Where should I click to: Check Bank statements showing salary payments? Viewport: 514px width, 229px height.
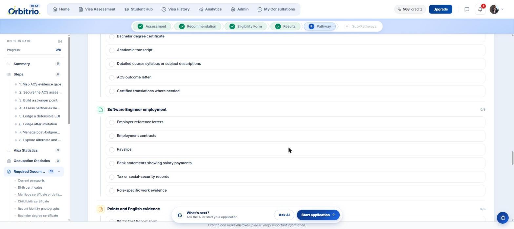pyautogui.click(x=112, y=163)
